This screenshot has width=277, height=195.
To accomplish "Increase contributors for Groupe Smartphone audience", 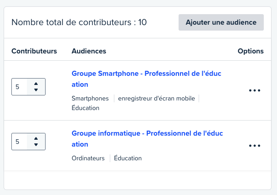I will (x=36, y=83).
